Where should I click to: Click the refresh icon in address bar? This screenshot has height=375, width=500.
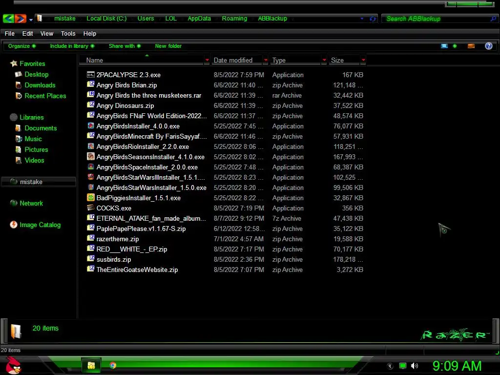click(x=373, y=19)
